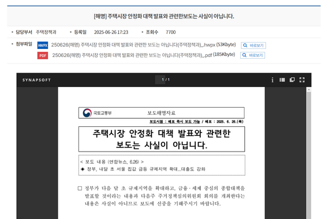Click the SYNAPSOFT logo text
The width and height of the screenshot is (336, 219).
[x=36, y=80]
